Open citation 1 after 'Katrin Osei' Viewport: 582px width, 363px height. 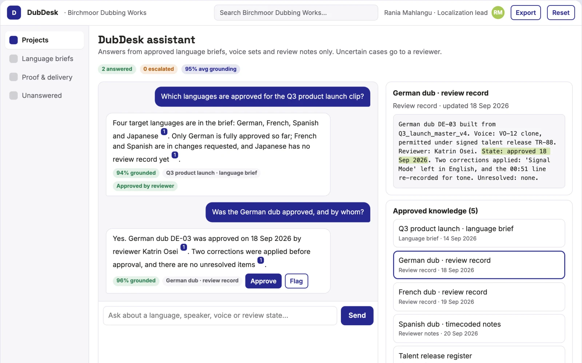tap(184, 247)
